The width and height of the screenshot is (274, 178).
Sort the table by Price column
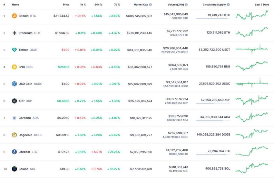66,5
